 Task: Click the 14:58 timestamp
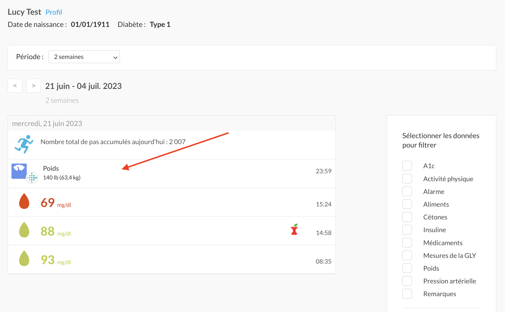[x=323, y=233]
